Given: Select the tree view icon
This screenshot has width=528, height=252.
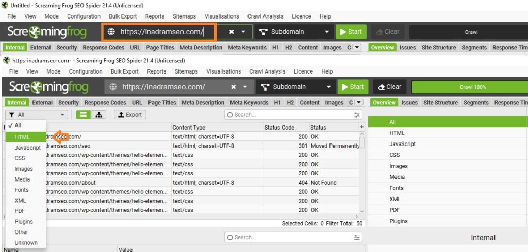Looking at the screenshot, I should pyautogui.click(x=98, y=115).
